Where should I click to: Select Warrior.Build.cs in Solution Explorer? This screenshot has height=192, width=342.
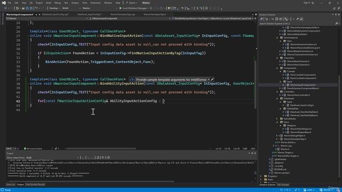[x=288, y=142]
